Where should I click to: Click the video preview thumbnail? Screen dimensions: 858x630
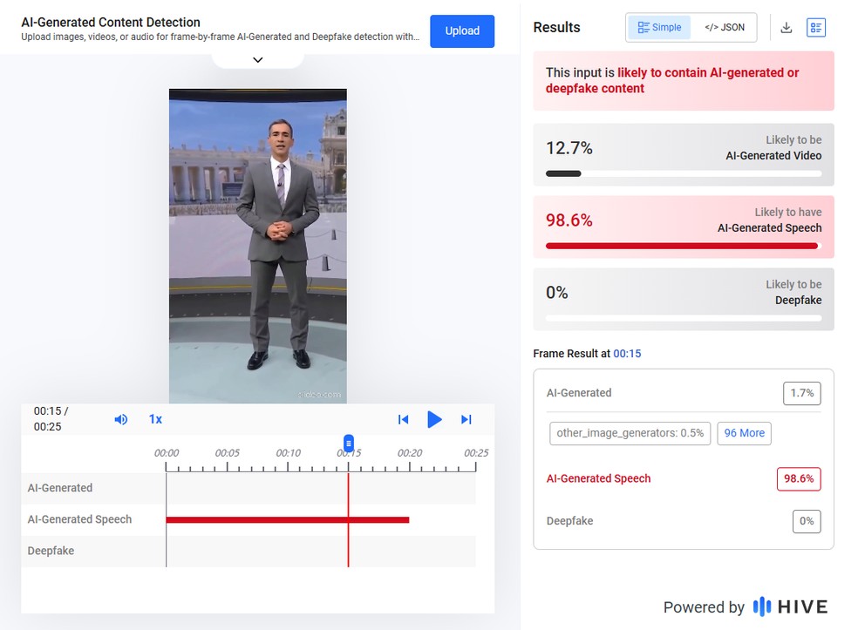pyautogui.click(x=257, y=246)
